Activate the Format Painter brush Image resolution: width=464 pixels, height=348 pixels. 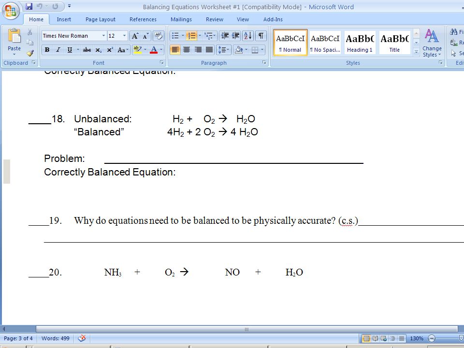30,53
